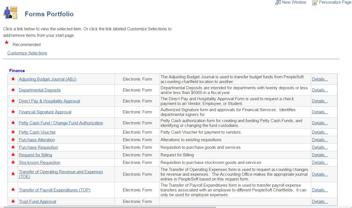Screen dimensions: 352x208
Task: Click the Forms Portfolio header icon
Action: coord(10,13)
